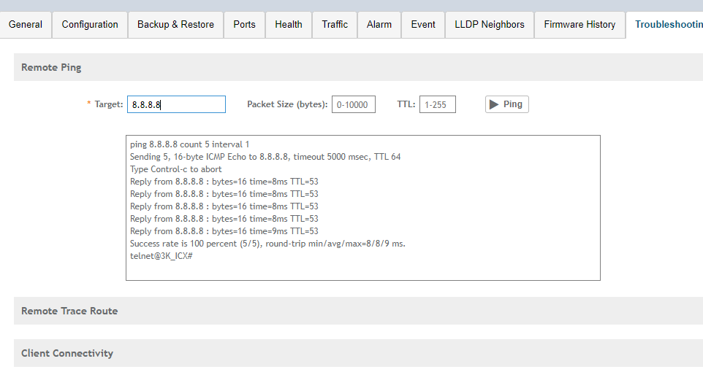Focus the Packet Size (bytes) field
Screen dimensions: 703x372
point(354,104)
